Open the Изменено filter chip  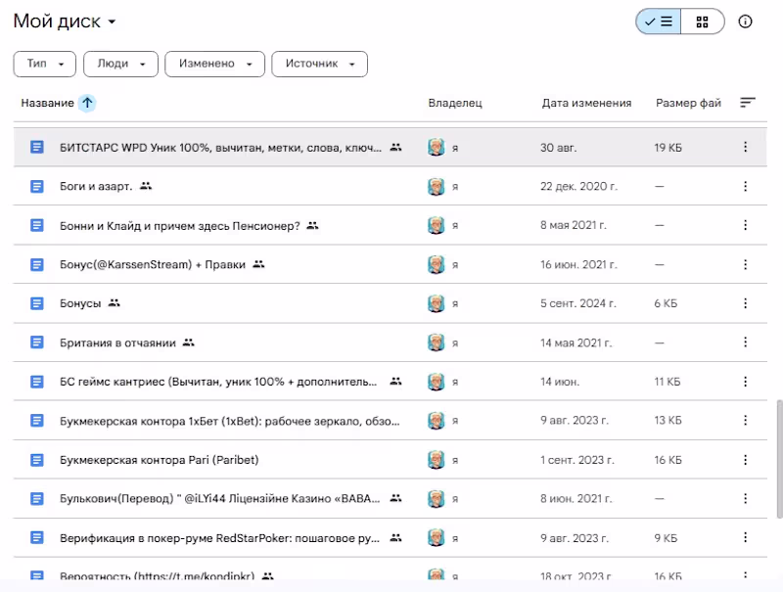(215, 64)
